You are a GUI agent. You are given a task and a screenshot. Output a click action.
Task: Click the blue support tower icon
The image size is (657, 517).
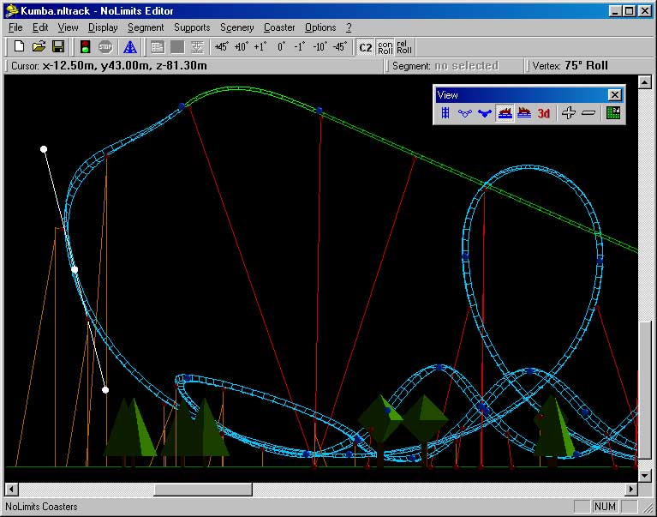(x=130, y=47)
